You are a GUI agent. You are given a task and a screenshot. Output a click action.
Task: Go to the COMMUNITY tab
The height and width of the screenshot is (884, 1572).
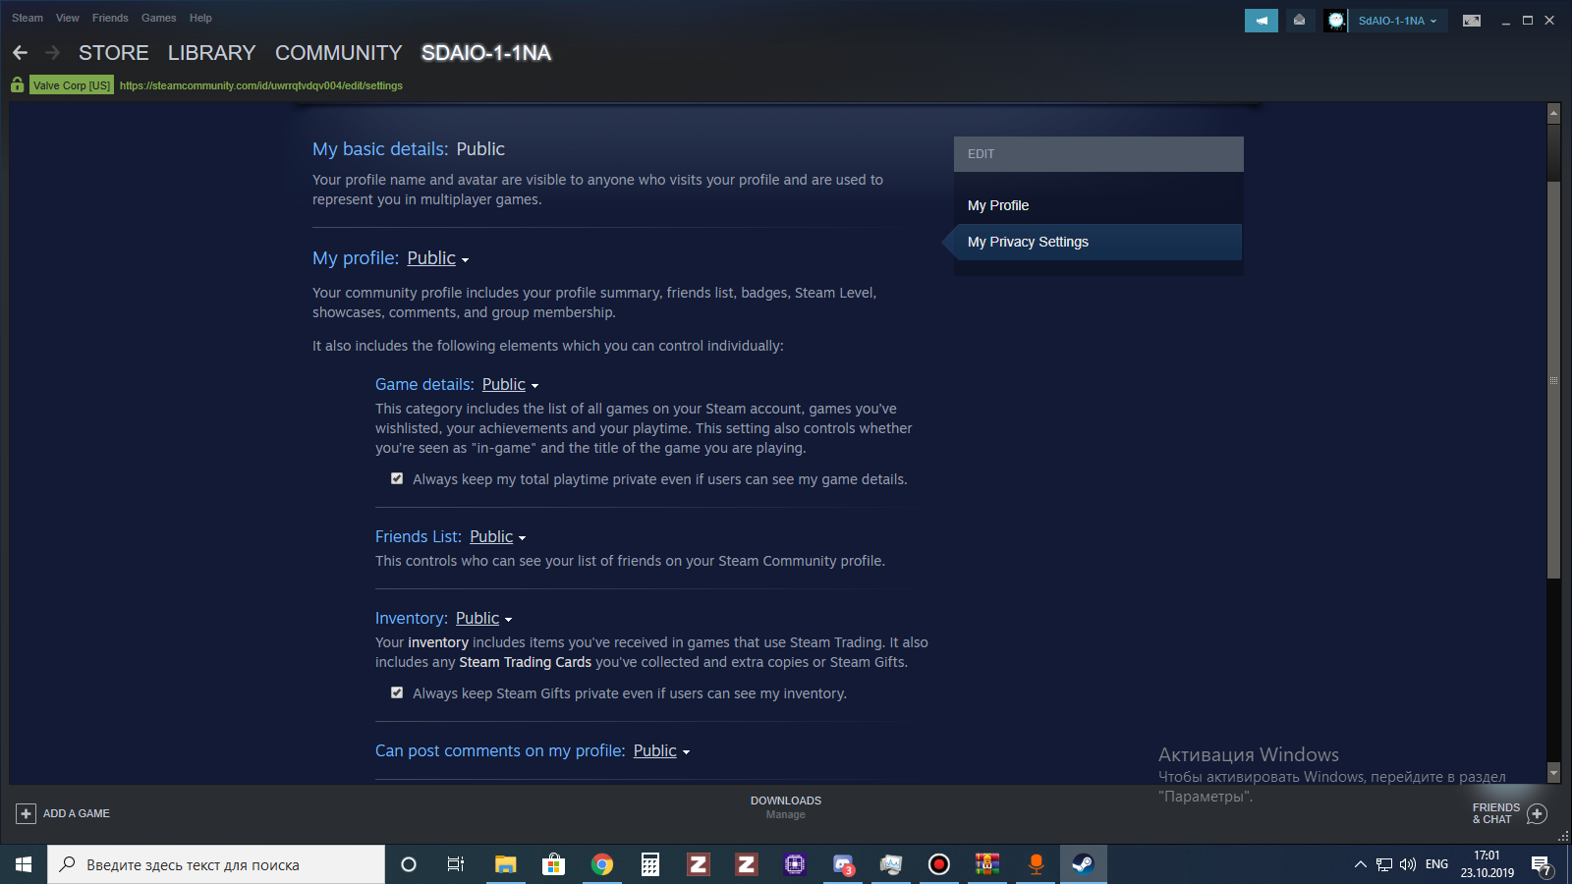(339, 53)
